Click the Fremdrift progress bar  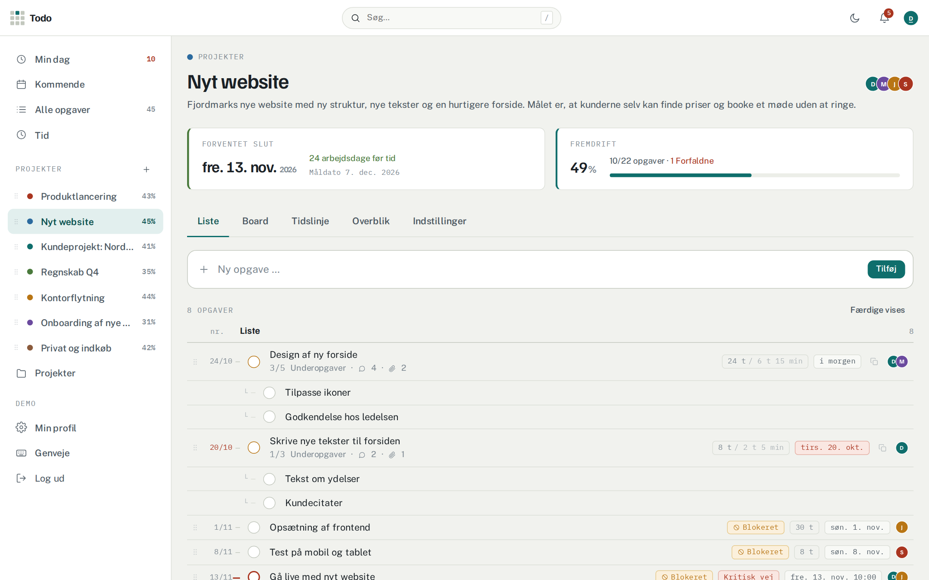click(x=754, y=175)
